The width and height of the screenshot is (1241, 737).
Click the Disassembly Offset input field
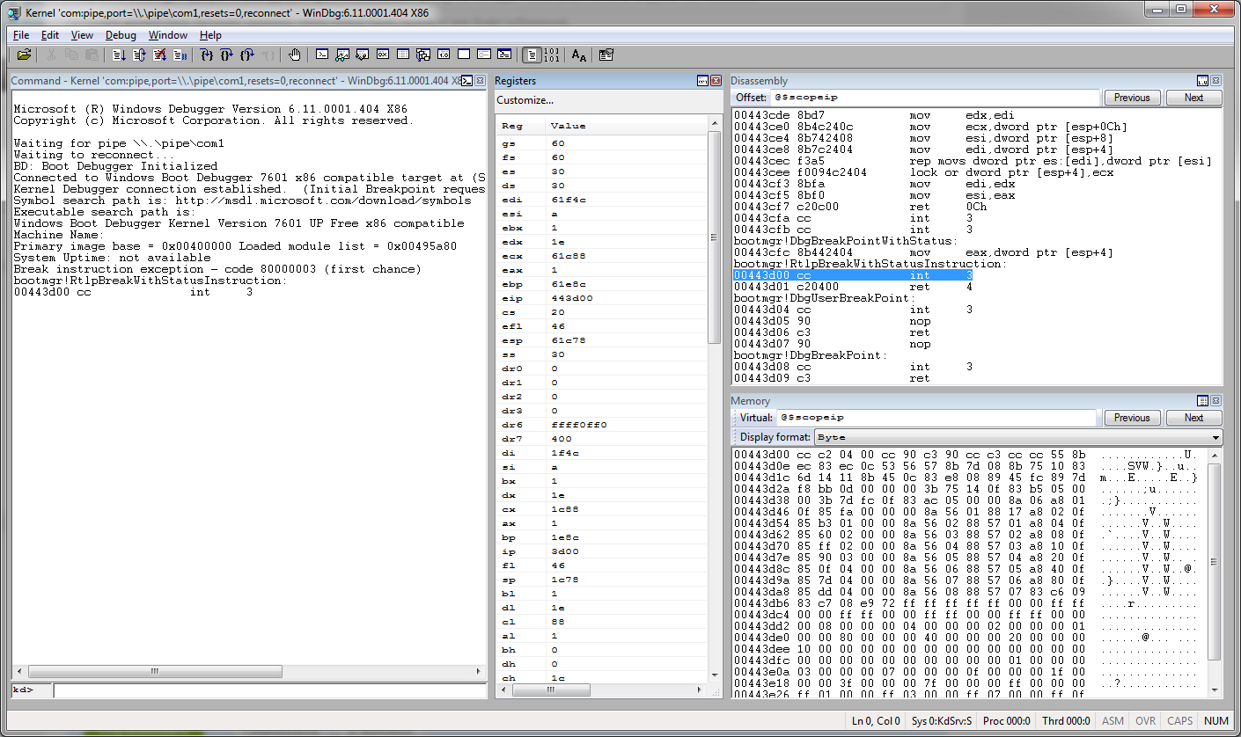tap(936, 98)
